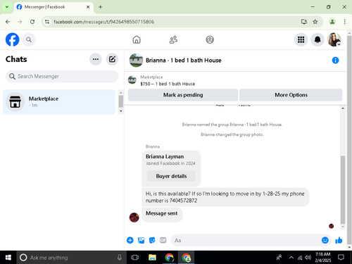The image size is (352, 264).
Task: Open Chrome profile icon
Action: [x=332, y=22]
